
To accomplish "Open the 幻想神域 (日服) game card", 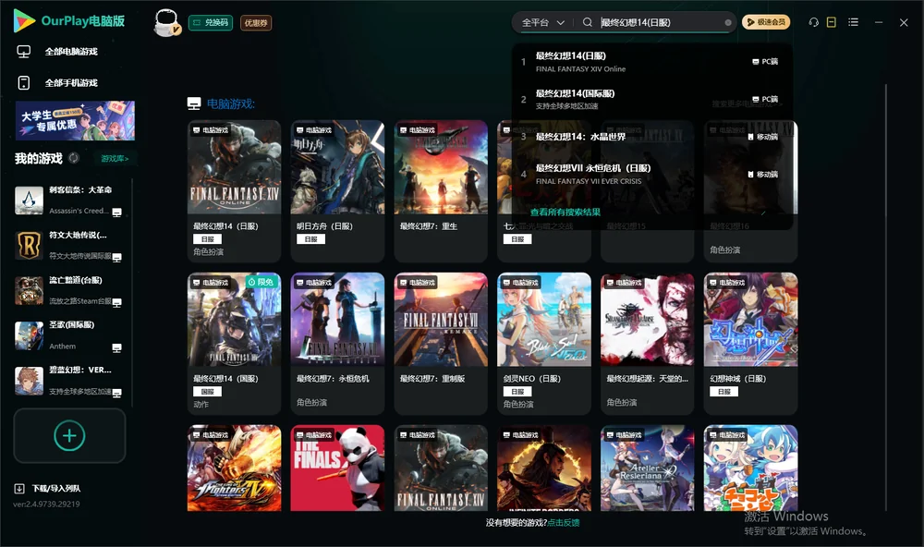I will coord(750,343).
